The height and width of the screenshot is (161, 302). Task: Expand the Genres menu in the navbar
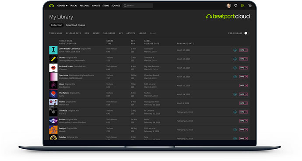click(62, 6)
